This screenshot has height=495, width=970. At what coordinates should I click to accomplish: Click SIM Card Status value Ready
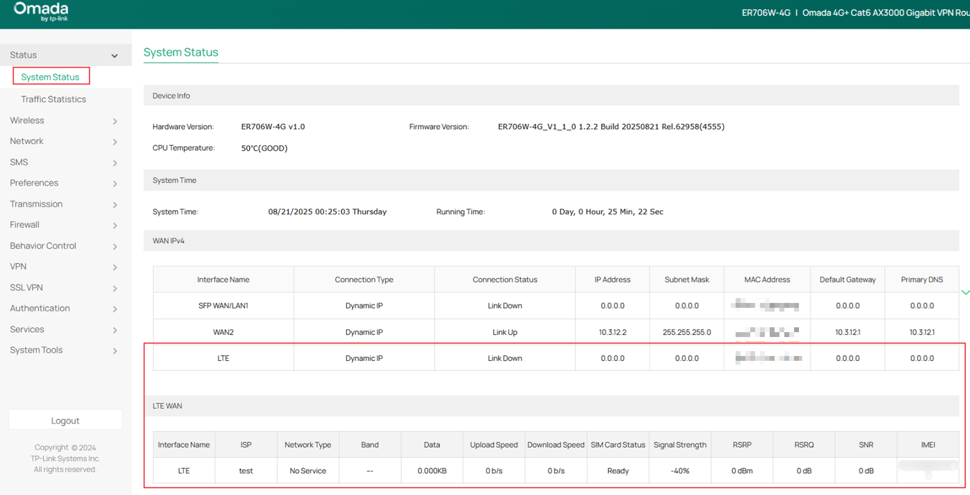pyautogui.click(x=618, y=471)
